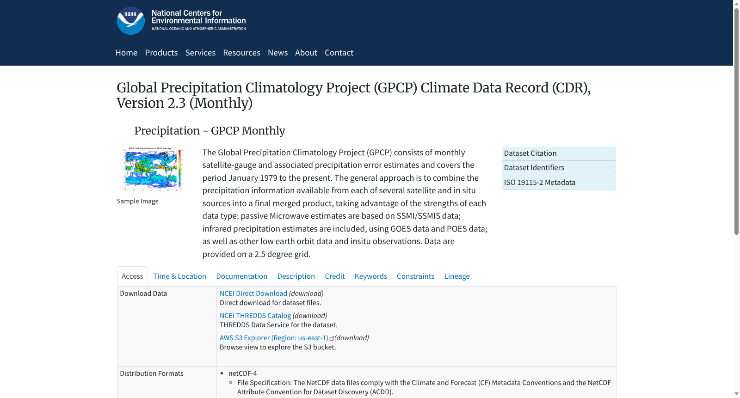Click the scrollbar down arrow
Image resolution: width=740 pixels, height=398 pixels.
[736, 394]
